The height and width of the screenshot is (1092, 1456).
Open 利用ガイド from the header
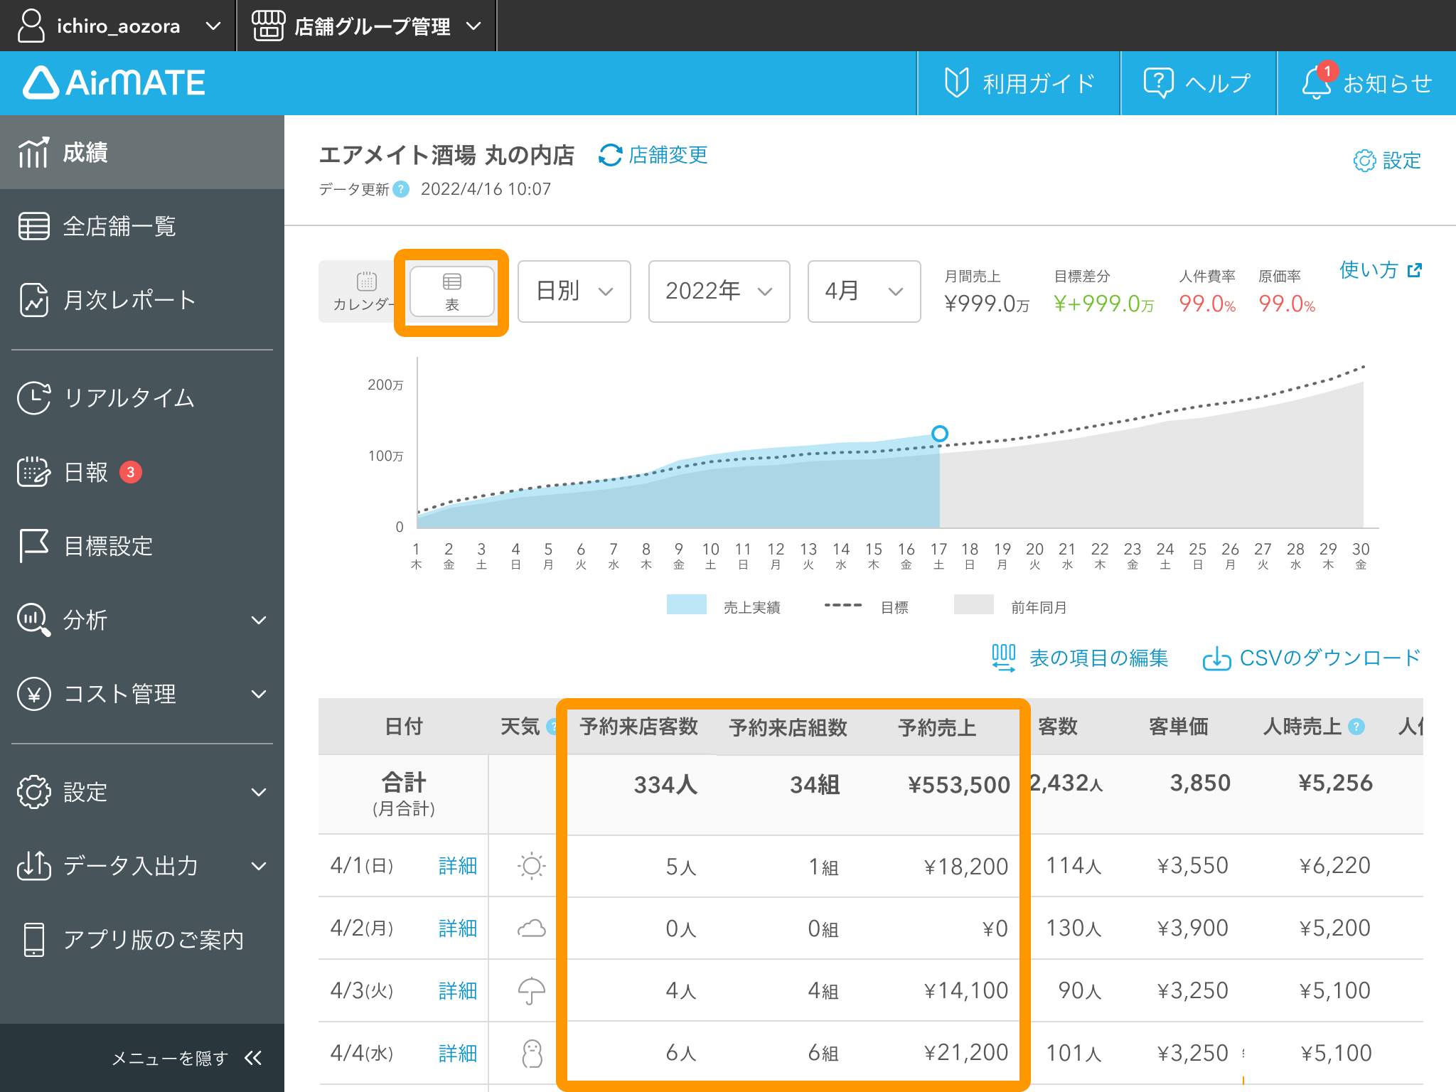click(1019, 83)
